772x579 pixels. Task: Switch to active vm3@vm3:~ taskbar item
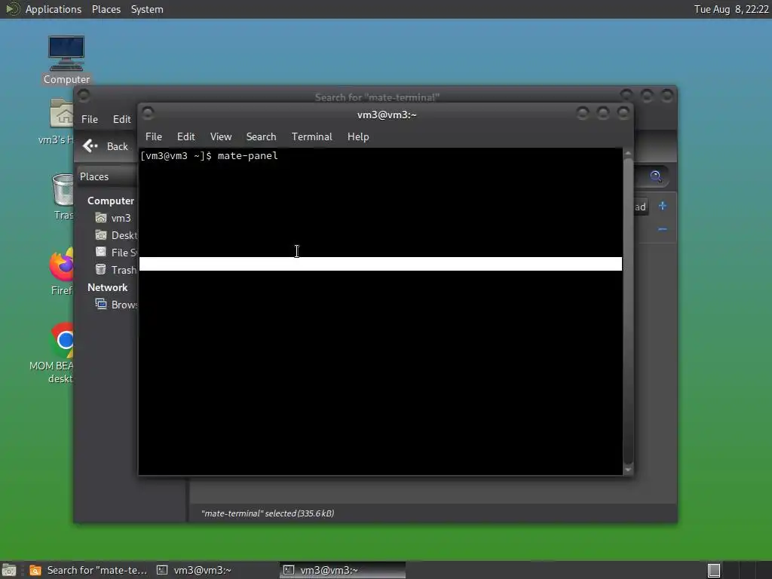point(343,570)
